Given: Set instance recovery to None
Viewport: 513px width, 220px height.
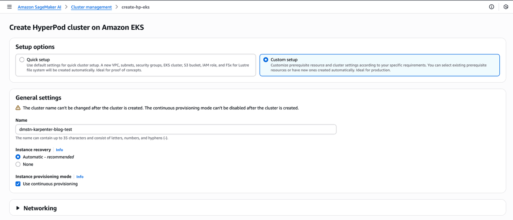Looking at the screenshot, I should click(x=18, y=165).
